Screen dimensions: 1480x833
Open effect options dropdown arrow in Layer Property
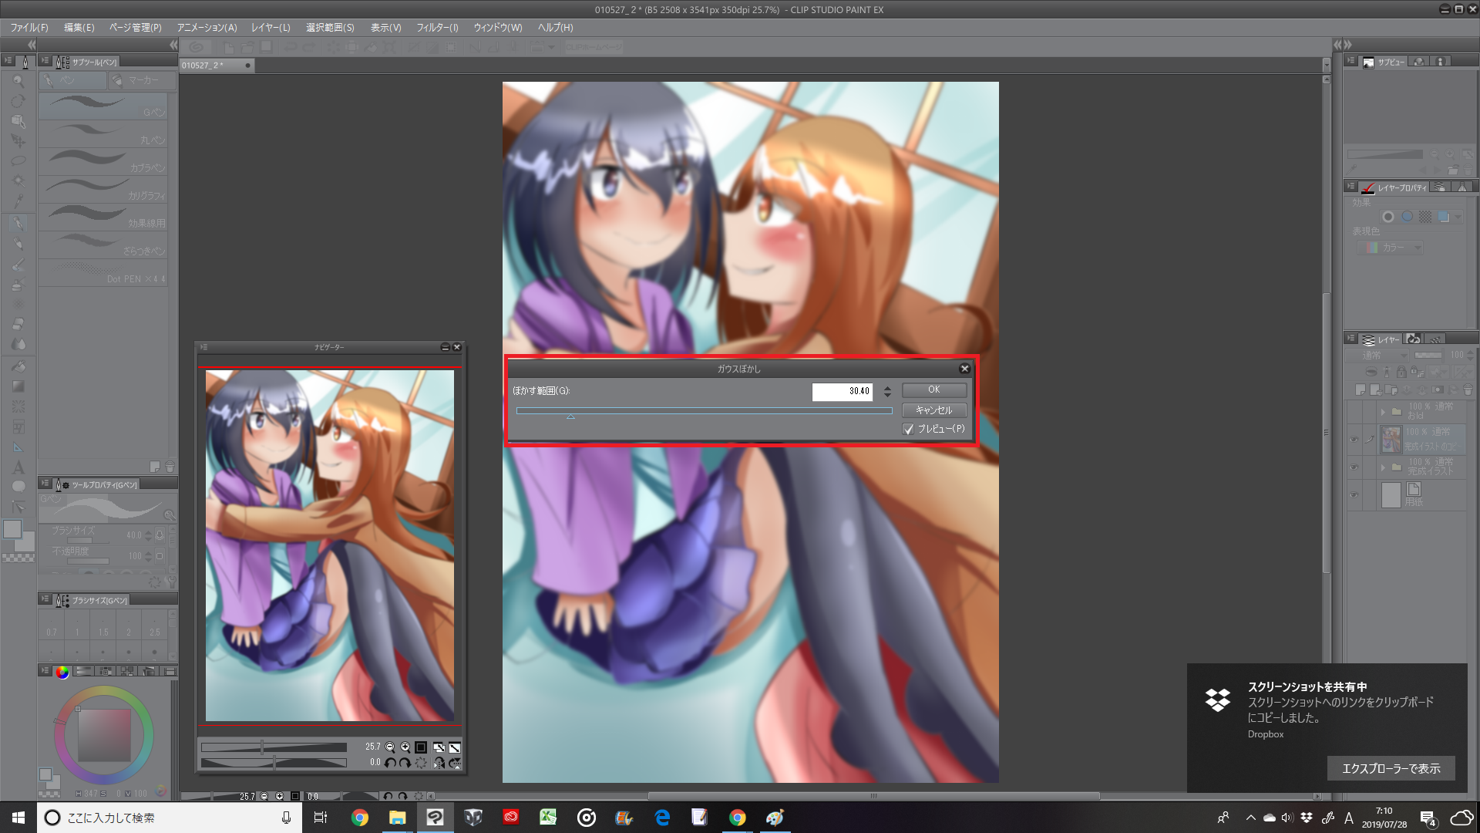(x=1458, y=217)
